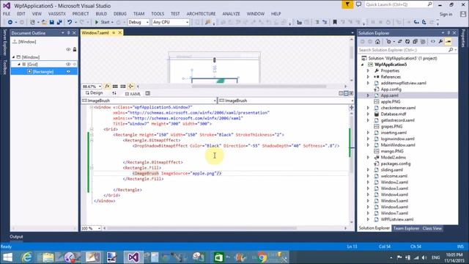Screen dimensions: 469x264
Task: Open the Output panel tab
Action: point(16,237)
